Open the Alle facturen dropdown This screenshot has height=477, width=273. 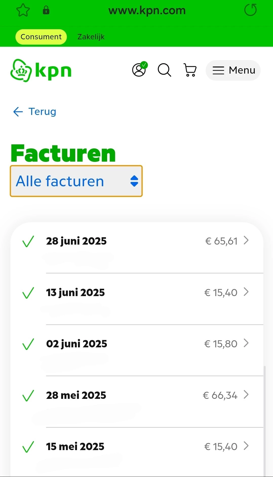(76, 181)
